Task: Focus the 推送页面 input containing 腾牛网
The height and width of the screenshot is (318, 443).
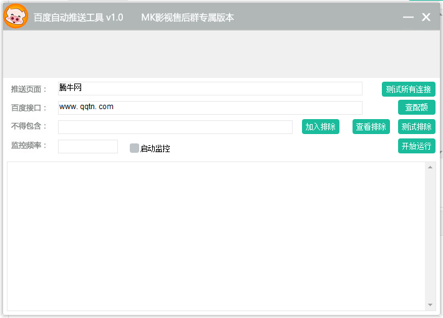Action: (210, 89)
